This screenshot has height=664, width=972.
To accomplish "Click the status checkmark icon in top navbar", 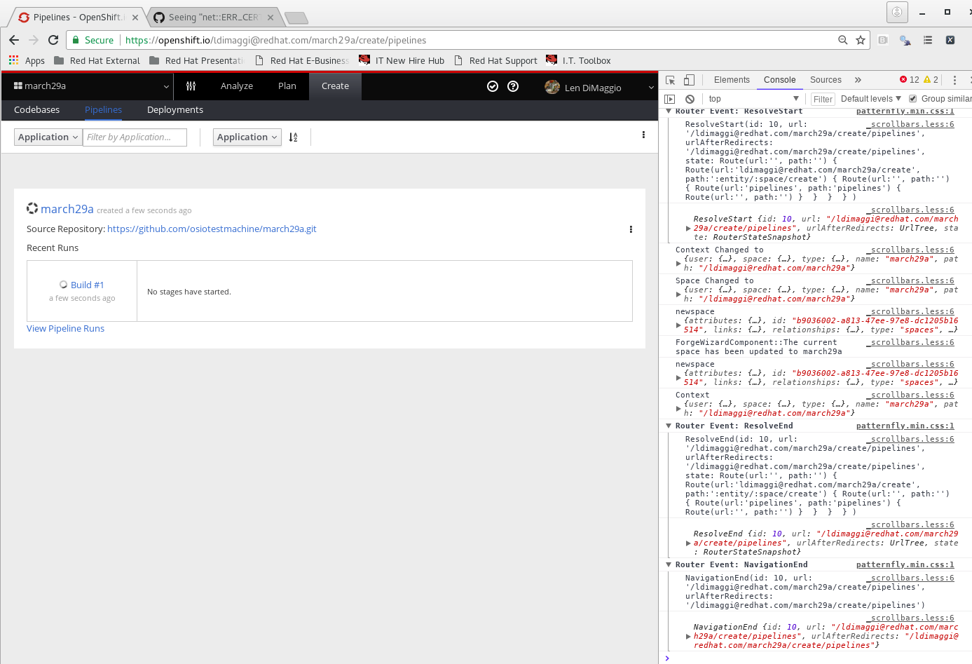I will click(493, 86).
